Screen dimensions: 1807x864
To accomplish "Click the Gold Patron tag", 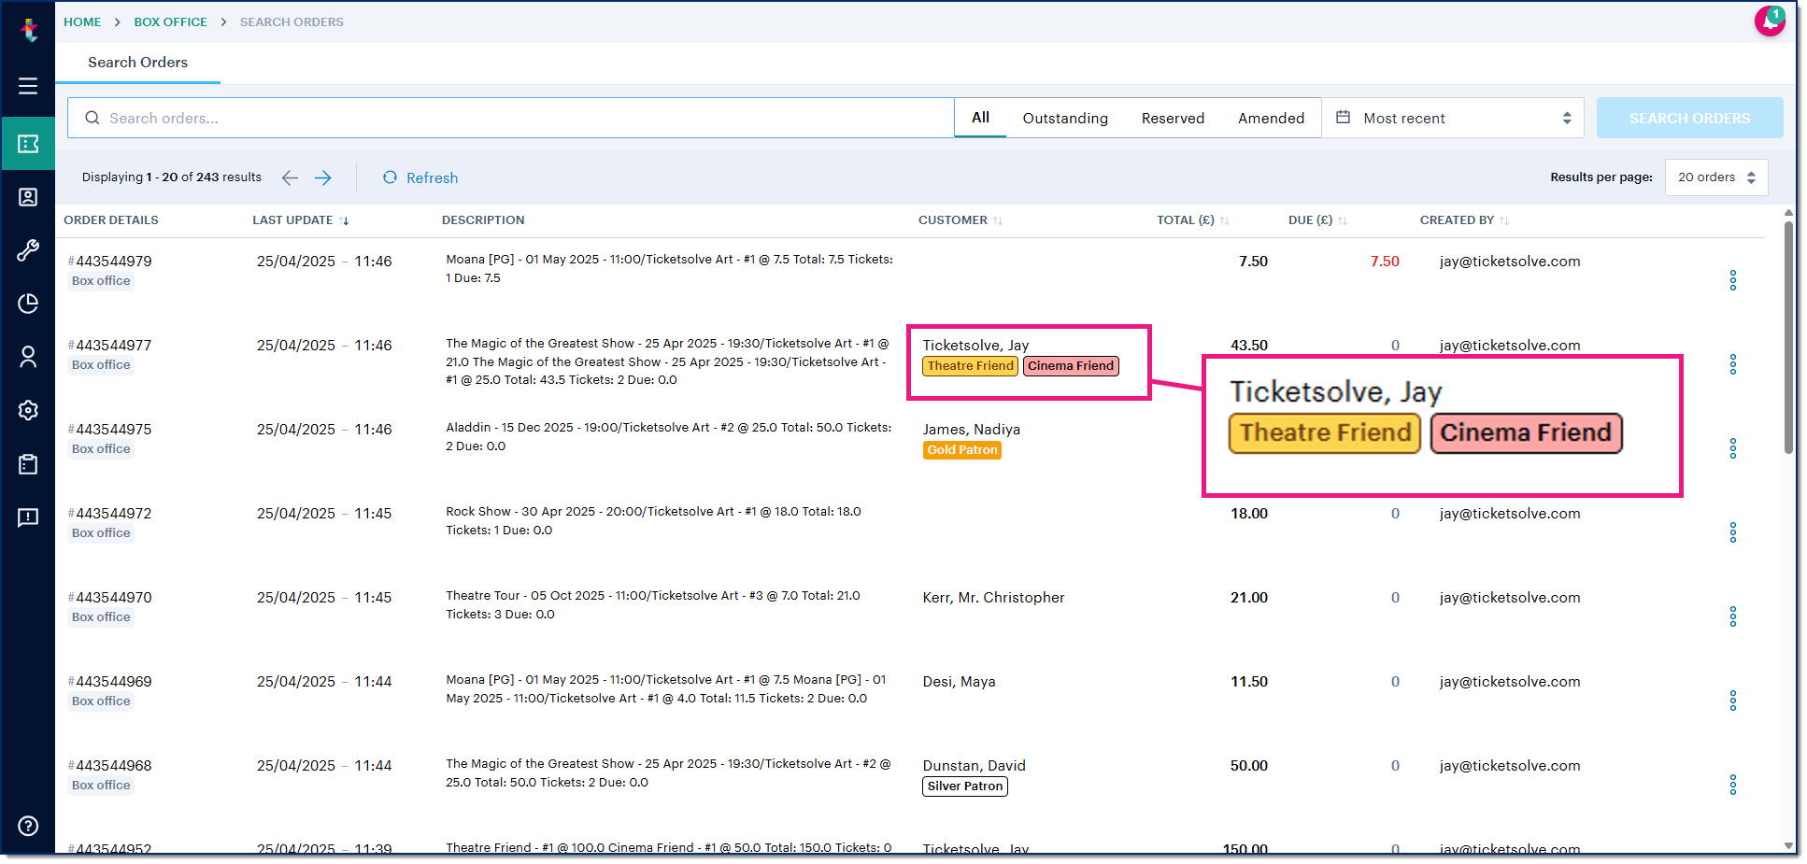I will [x=962, y=450].
